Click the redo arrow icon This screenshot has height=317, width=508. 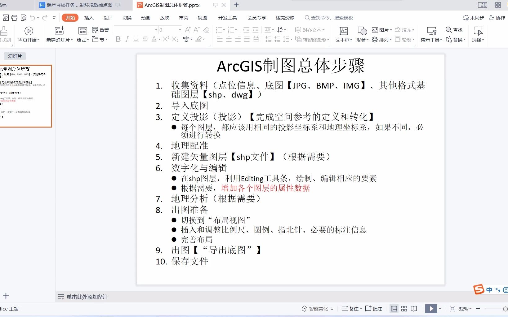point(45,18)
